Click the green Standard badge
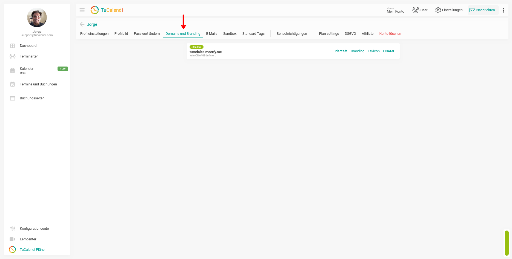 [x=196, y=47]
